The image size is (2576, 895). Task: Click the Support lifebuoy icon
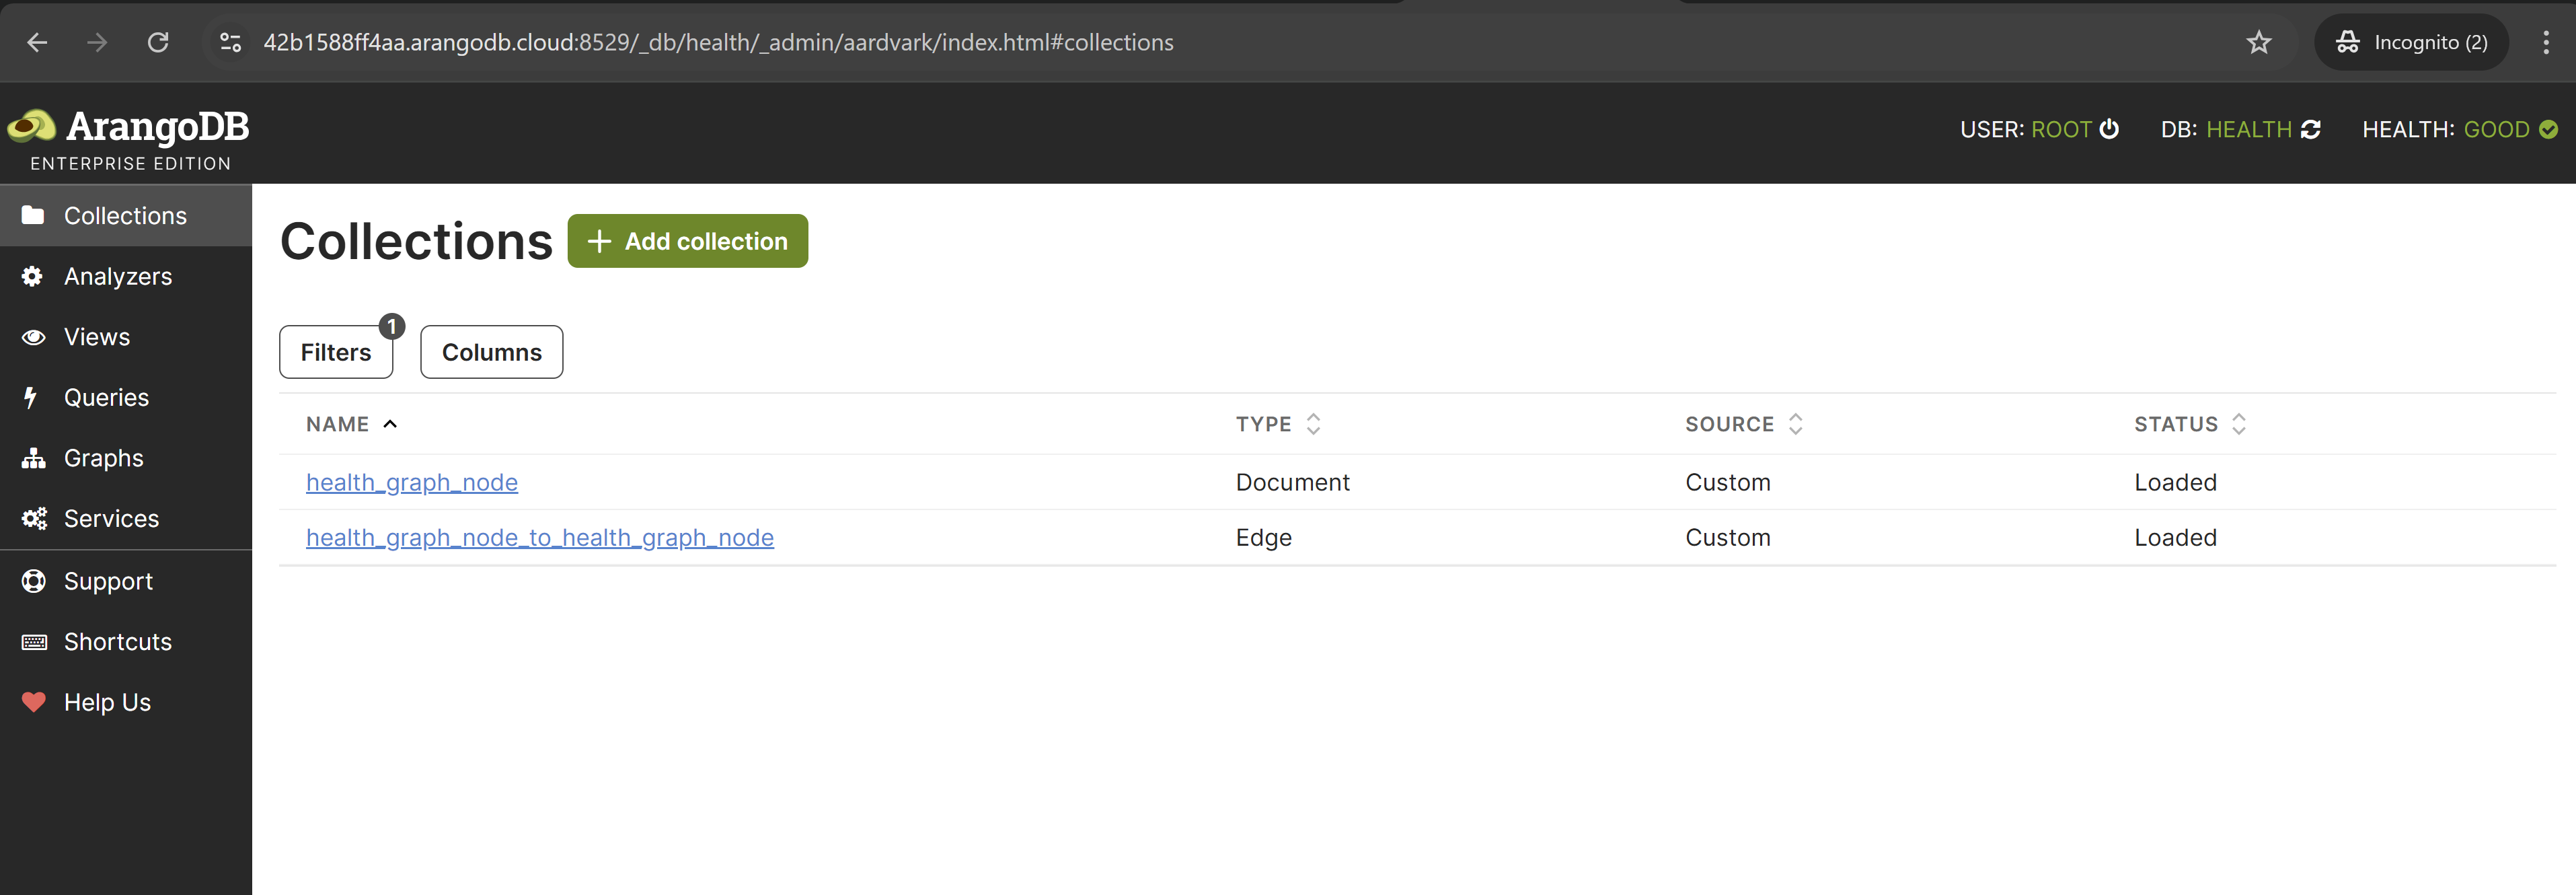coord(33,581)
